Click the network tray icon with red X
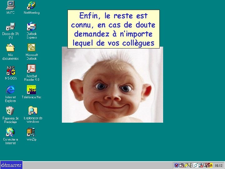This screenshot has width=225, height=169. coord(201,165)
